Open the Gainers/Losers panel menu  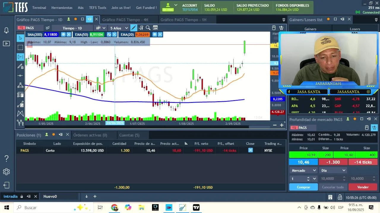(x=376, y=20)
